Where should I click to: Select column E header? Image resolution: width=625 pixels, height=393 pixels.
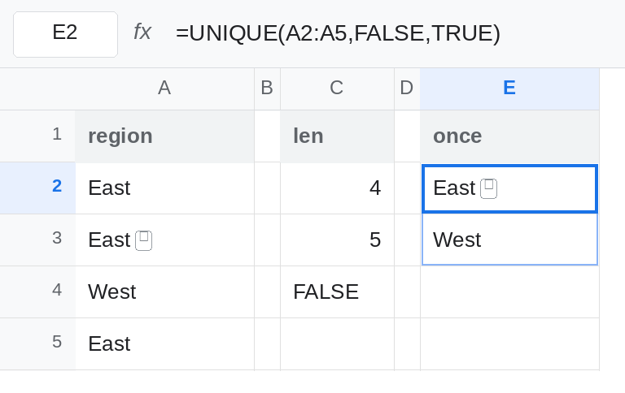pos(509,89)
